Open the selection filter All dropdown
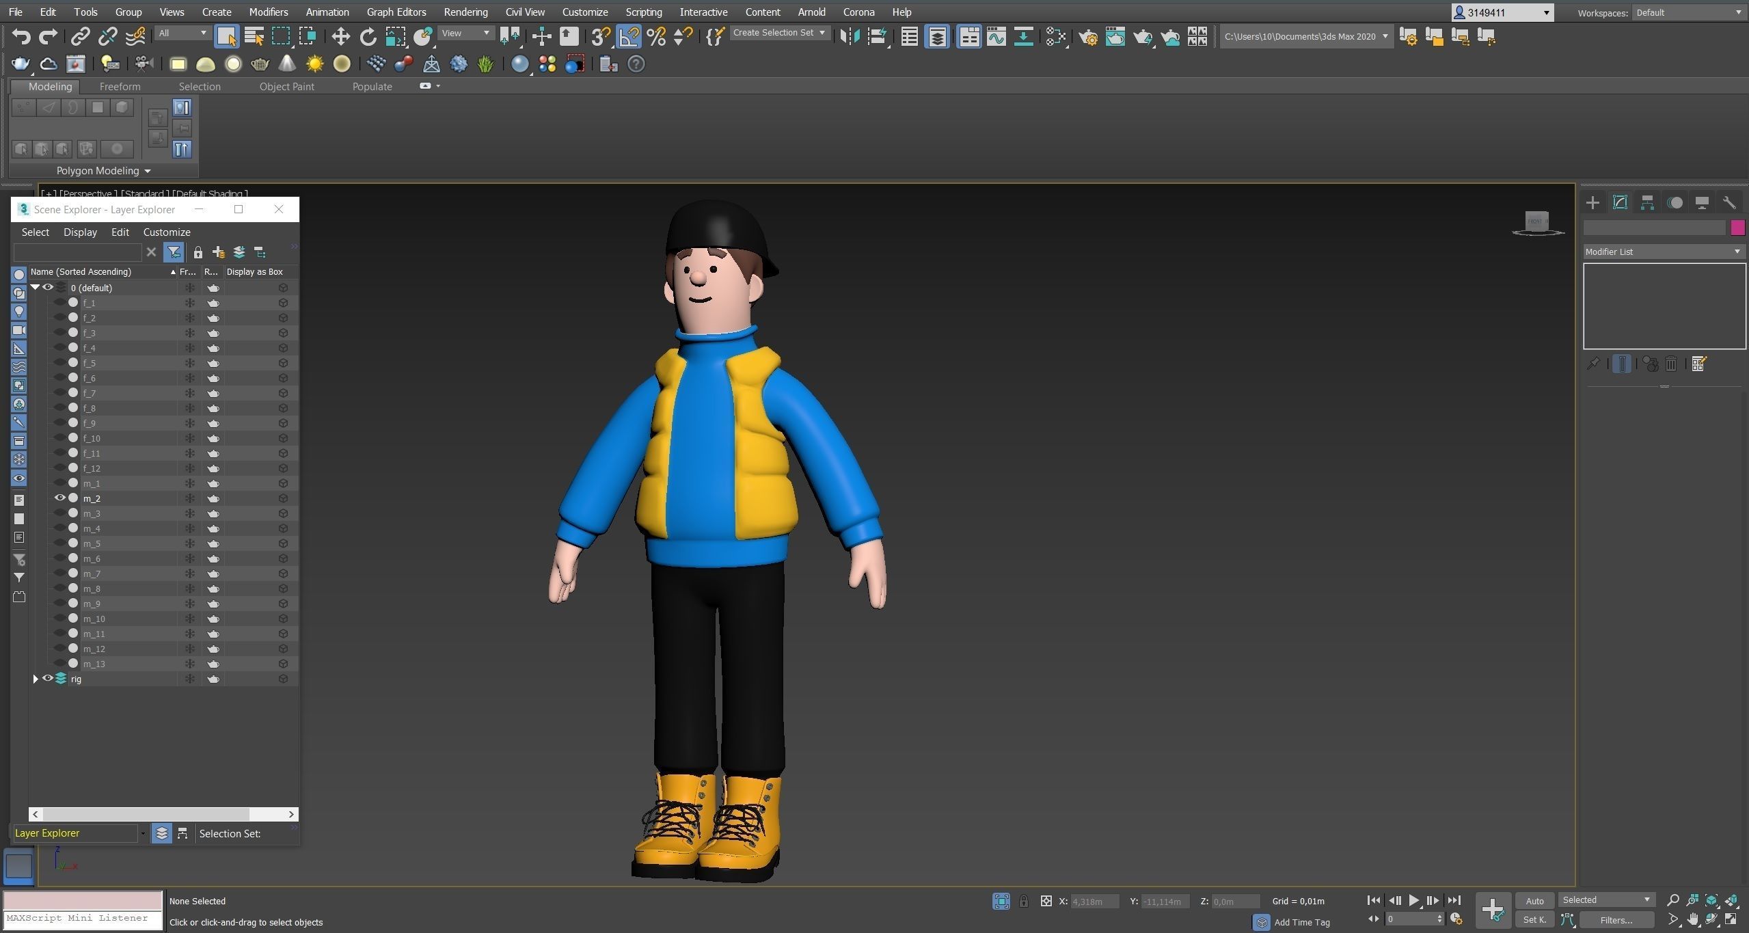 coord(182,33)
